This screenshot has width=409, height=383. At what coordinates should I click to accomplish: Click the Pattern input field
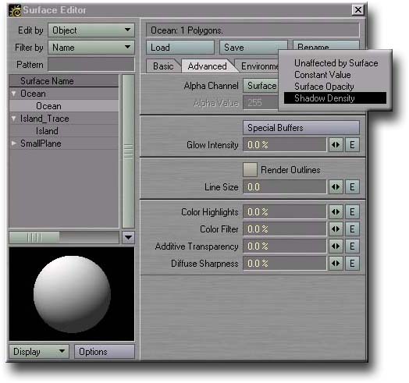91,65
